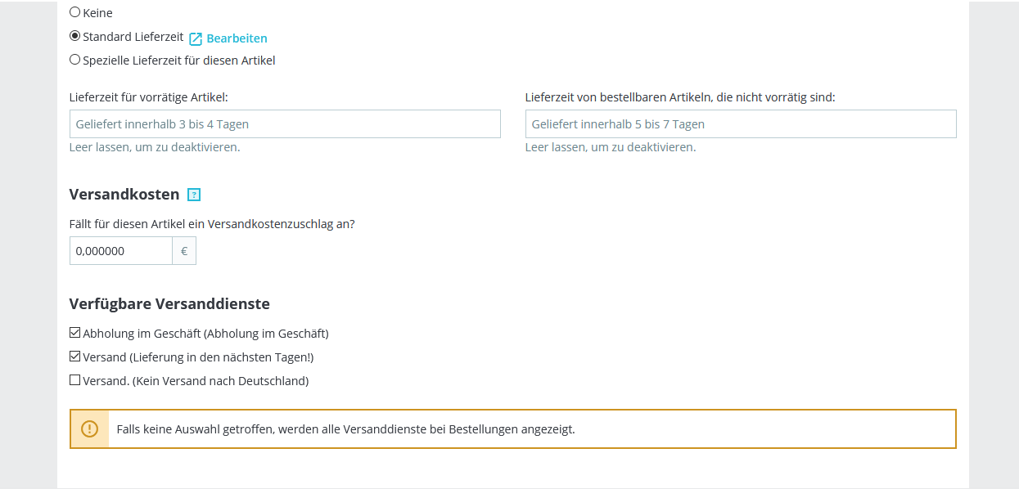Enable 'Versand. (Kein Versand nach Deutschland)' checkbox
The width and height of the screenshot is (1019, 489).
coord(75,380)
